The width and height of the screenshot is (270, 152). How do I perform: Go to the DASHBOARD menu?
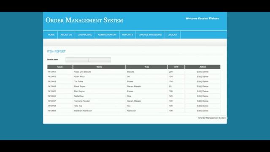coord(85,35)
